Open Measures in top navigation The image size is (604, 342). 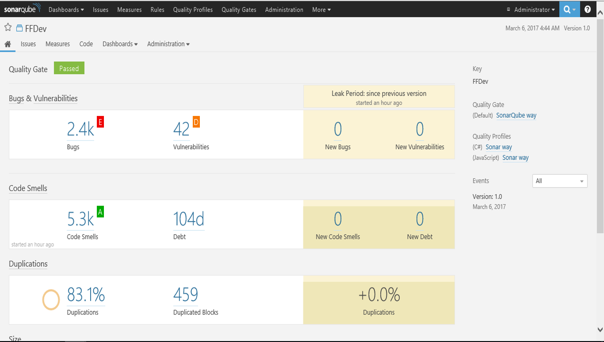129,10
